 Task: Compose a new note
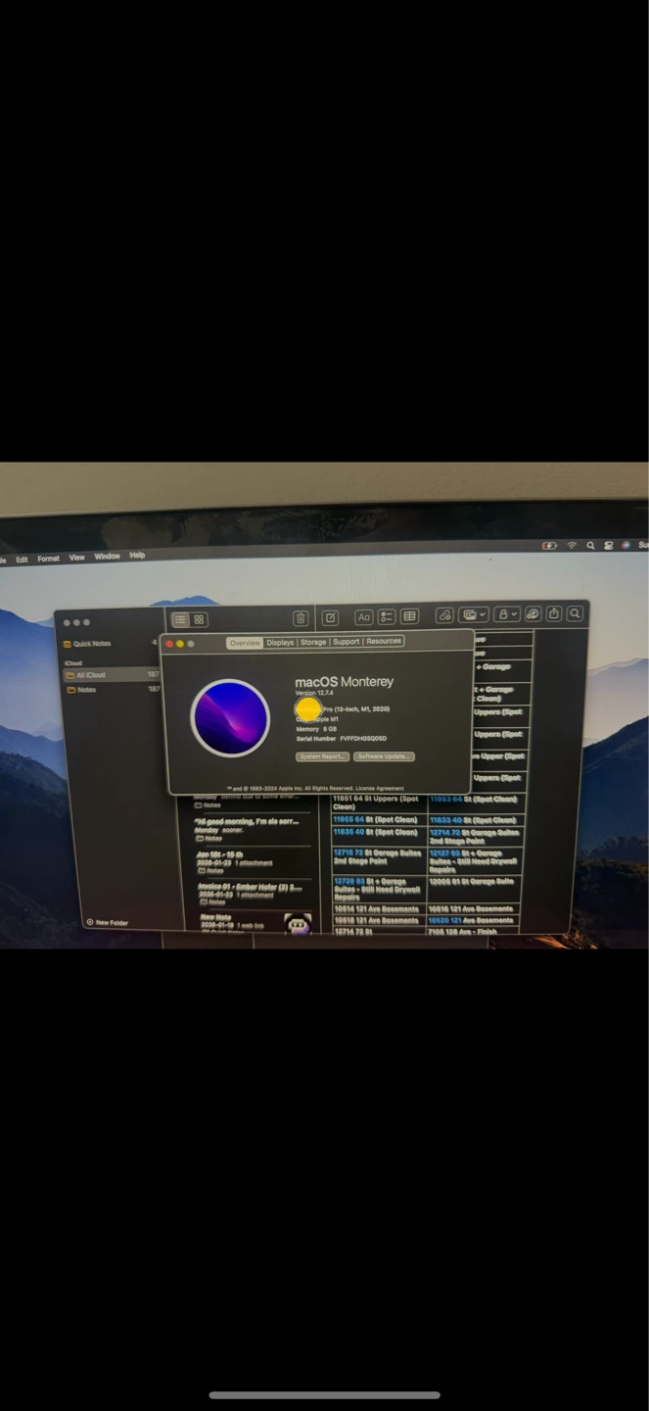[330, 618]
